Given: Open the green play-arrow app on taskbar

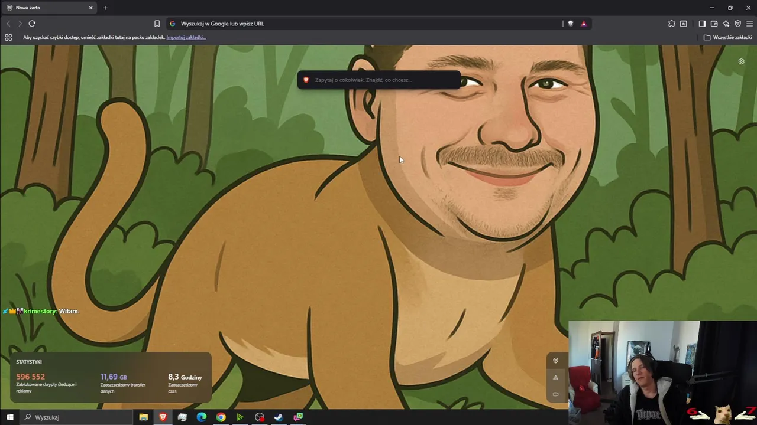Looking at the screenshot, I should (x=240, y=417).
